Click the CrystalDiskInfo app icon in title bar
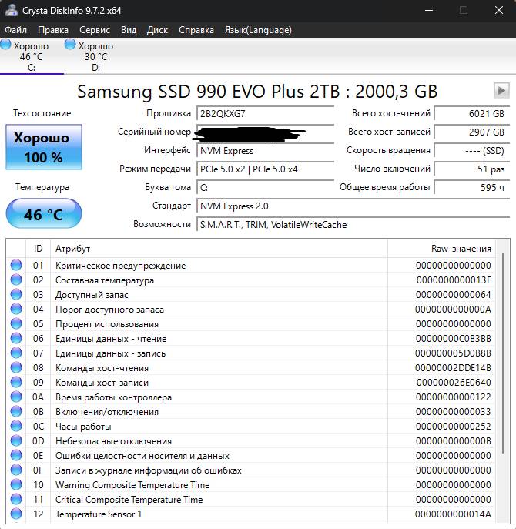516x529 pixels. tap(10, 11)
